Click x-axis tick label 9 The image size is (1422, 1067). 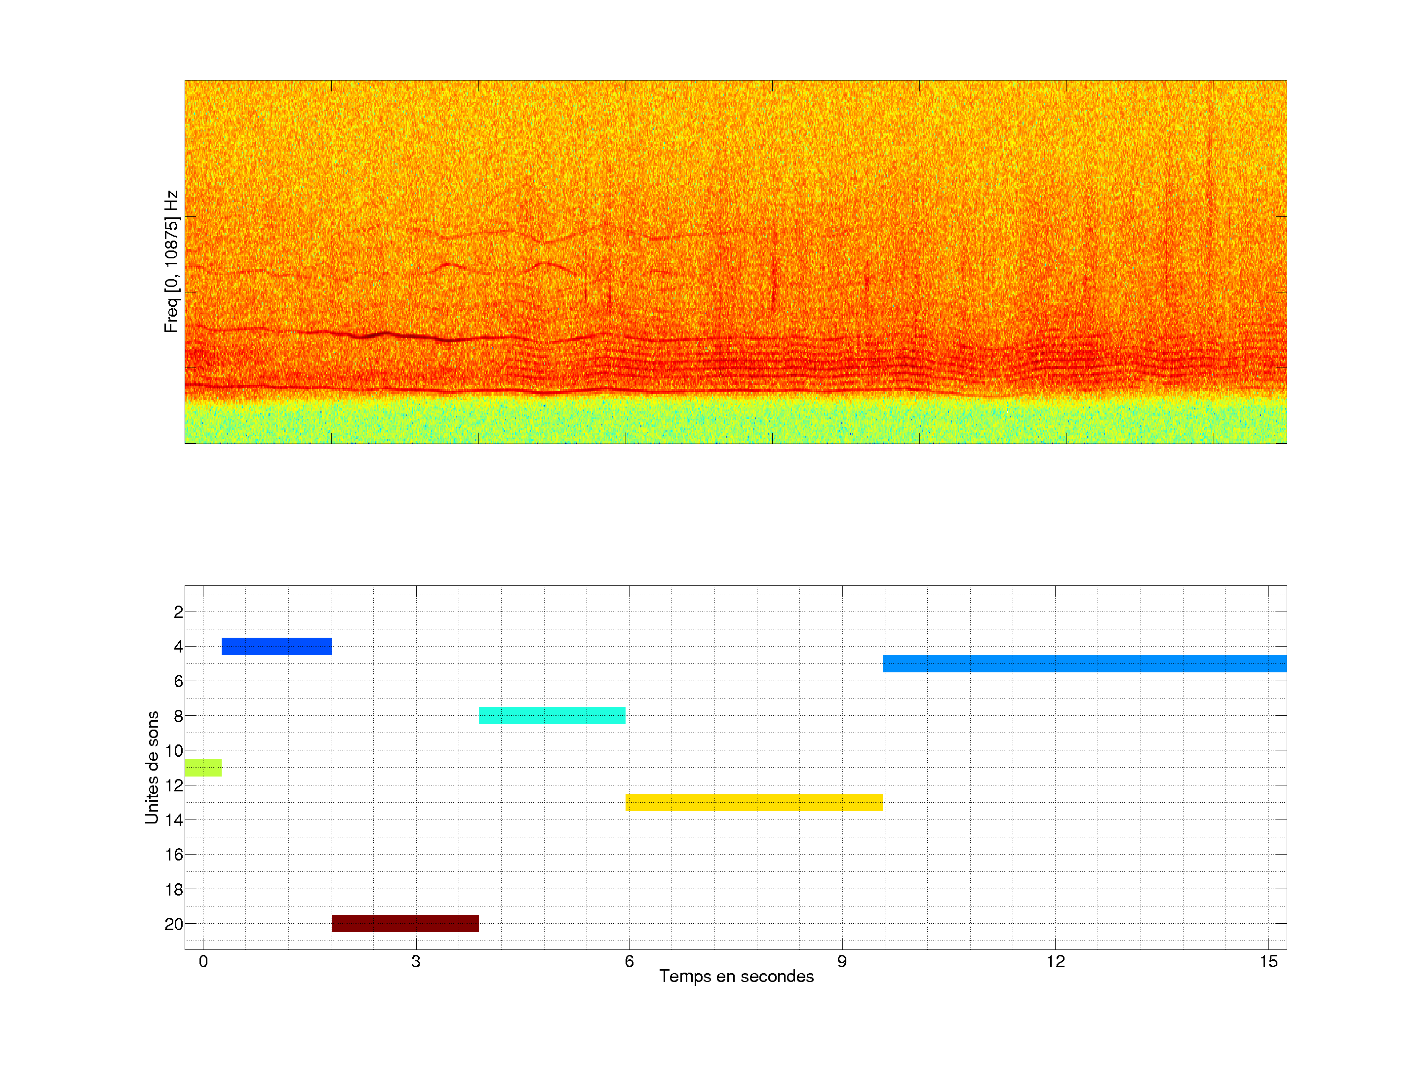tap(841, 961)
